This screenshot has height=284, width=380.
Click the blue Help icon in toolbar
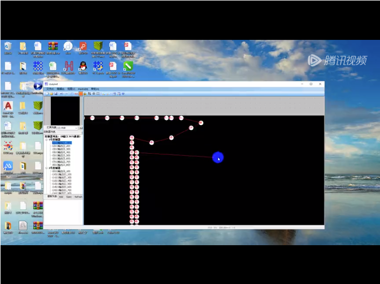click(122, 94)
